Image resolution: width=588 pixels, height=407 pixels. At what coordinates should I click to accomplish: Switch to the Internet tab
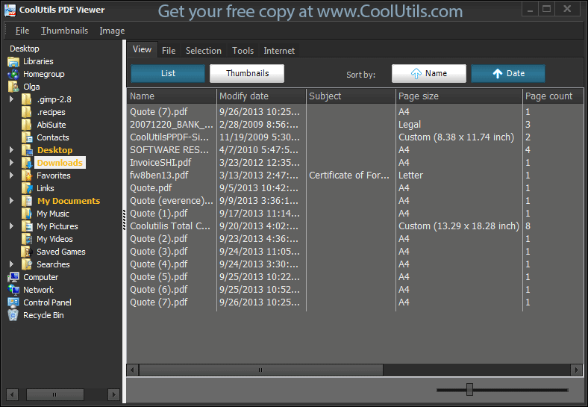click(279, 51)
